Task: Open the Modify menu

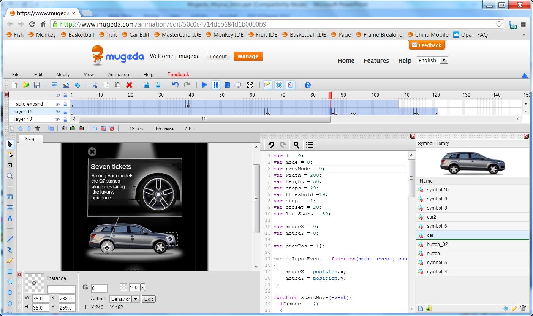Action: [63, 74]
